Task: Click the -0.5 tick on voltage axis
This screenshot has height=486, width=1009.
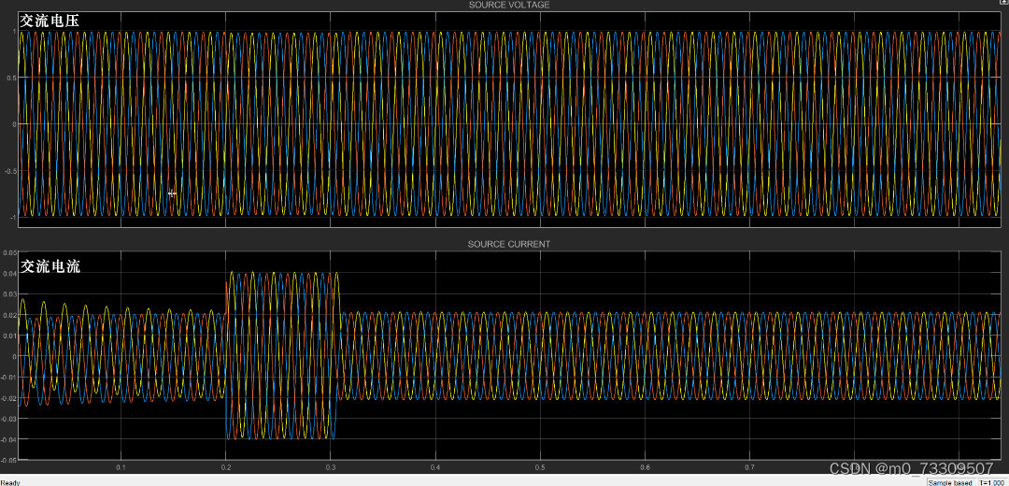Action: [9, 171]
